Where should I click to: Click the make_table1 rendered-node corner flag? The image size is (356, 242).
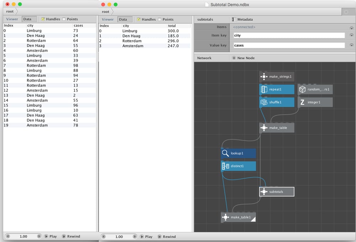(253, 219)
